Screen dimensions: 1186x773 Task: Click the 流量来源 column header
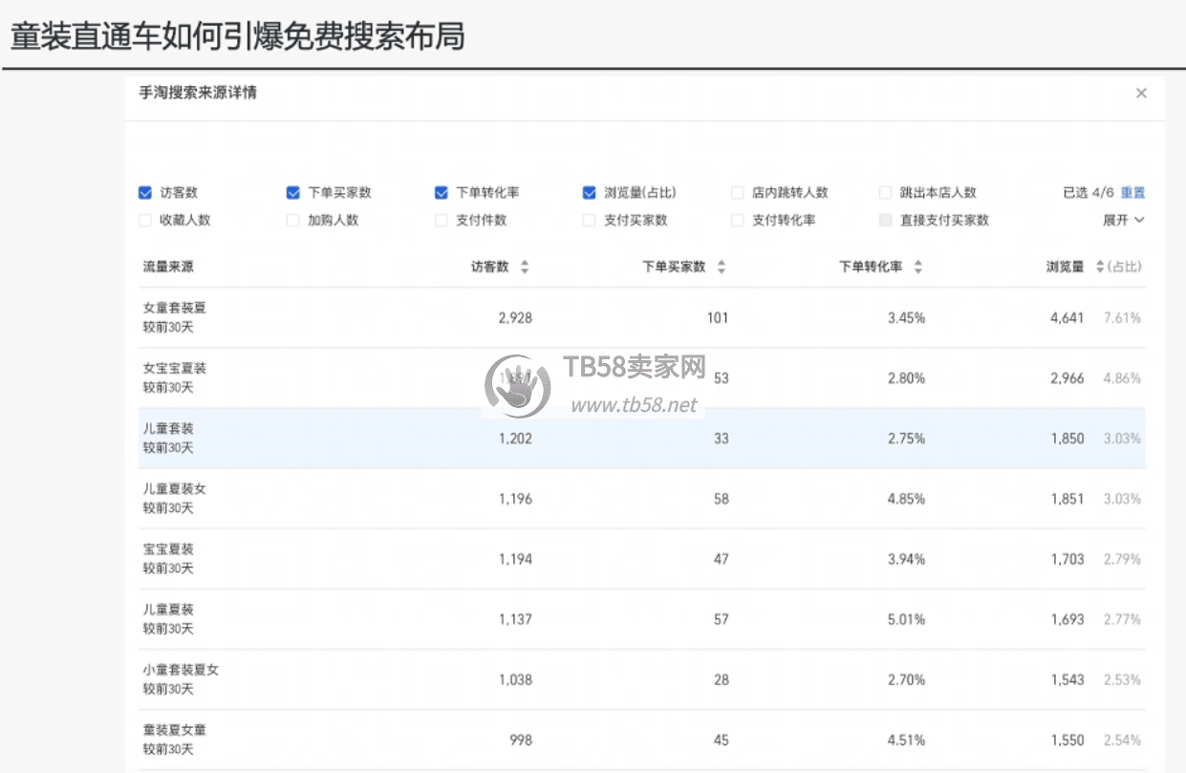[x=168, y=268]
